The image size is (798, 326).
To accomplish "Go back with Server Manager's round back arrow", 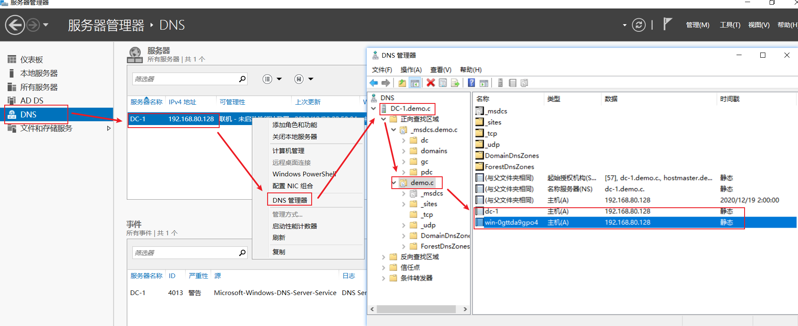I will pos(15,25).
